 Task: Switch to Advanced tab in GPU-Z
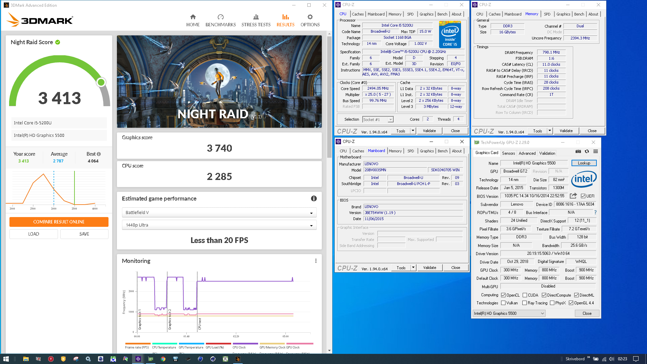coord(527,153)
